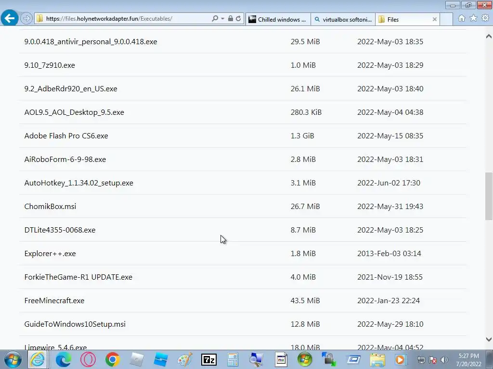Open 7-Zip from the taskbar
493x369 pixels.
pos(209,359)
